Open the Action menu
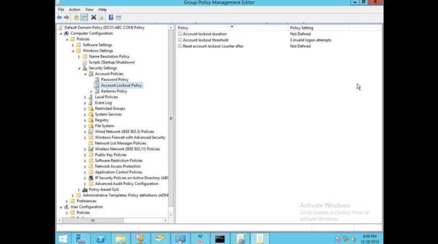The image size is (438, 244). (x=74, y=9)
